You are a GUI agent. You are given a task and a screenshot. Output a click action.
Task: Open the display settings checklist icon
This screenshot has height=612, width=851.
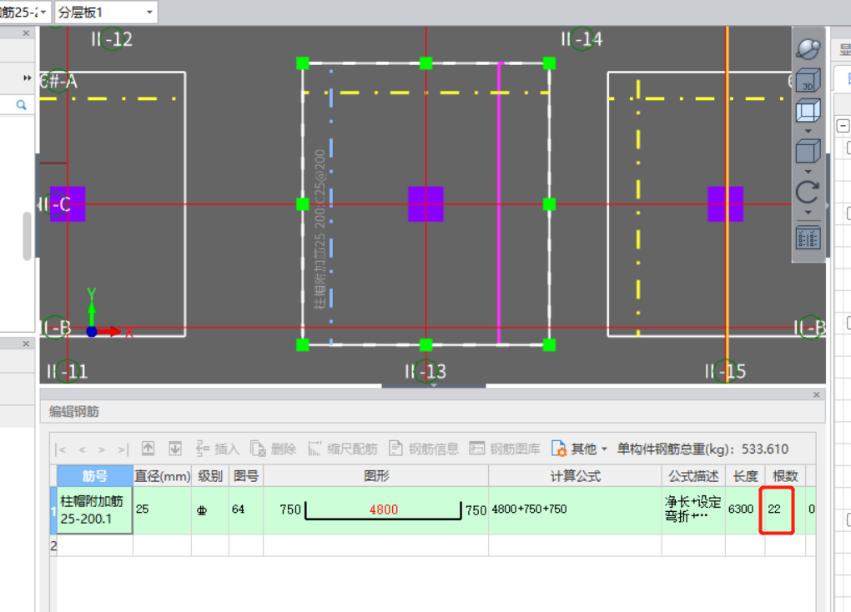pyautogui.click(x=808, y=238)
